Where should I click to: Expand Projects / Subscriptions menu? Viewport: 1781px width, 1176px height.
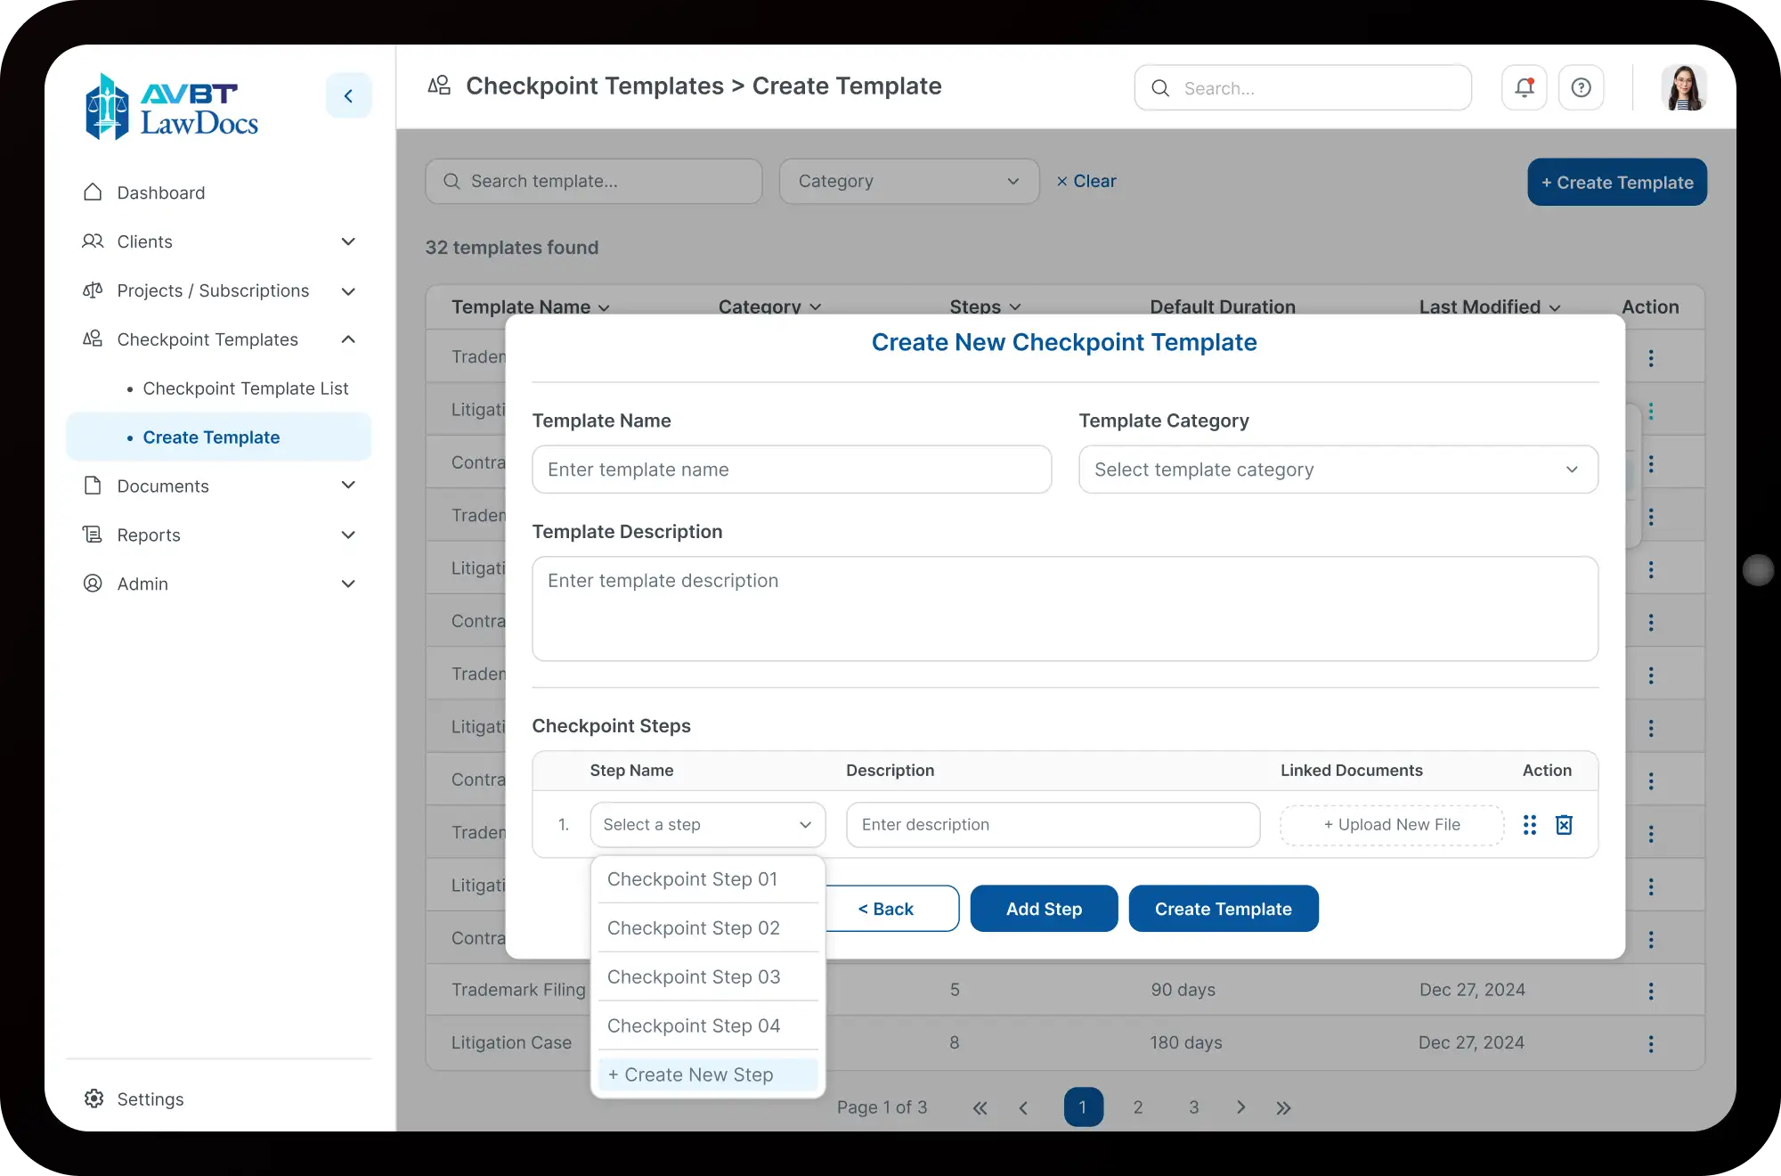348,291
